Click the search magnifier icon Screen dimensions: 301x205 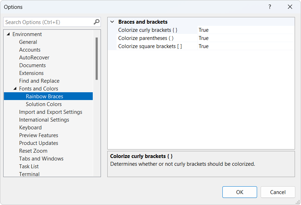point(96,22)
